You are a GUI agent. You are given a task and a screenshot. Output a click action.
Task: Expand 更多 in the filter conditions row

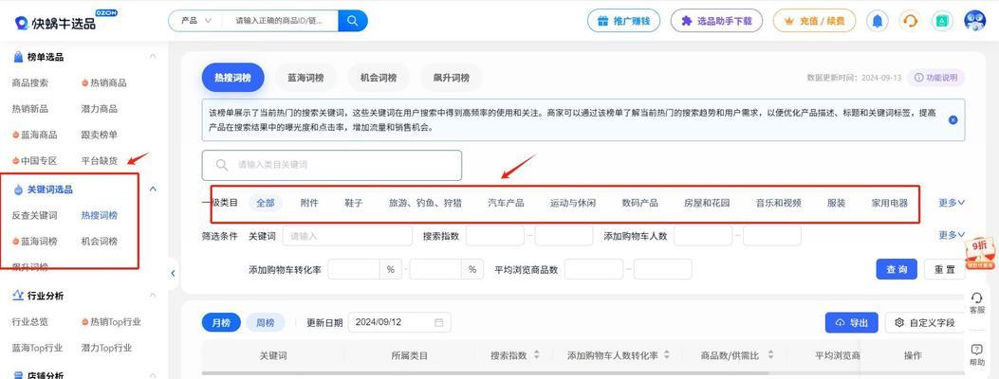pyautogui.click(x=952, y=235)
